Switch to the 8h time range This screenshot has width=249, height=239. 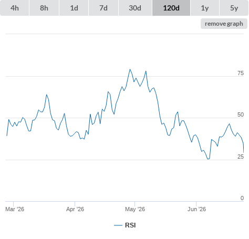[x=44, y=8]
